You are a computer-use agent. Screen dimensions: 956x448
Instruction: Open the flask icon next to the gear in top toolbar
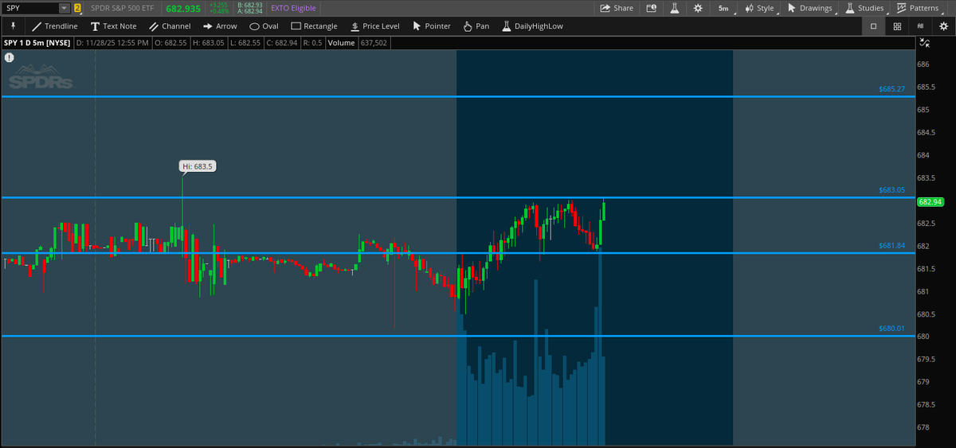674,8
